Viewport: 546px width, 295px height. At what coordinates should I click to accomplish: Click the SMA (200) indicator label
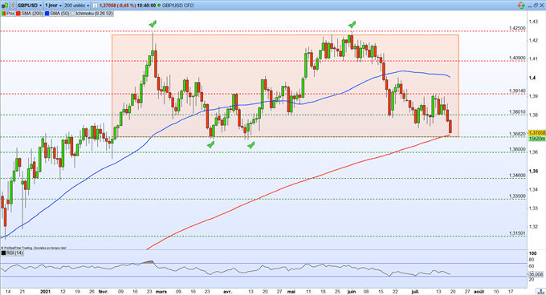tap(32, 14)
